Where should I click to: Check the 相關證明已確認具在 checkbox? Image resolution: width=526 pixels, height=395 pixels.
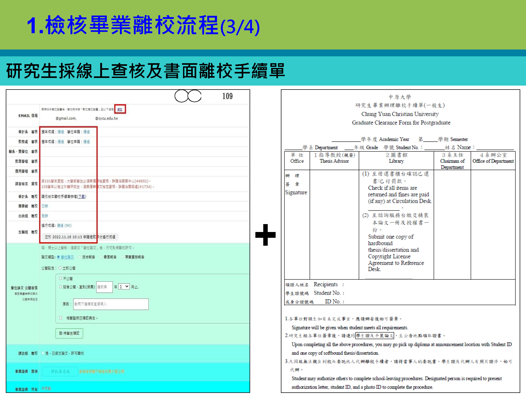pos(61,318)
